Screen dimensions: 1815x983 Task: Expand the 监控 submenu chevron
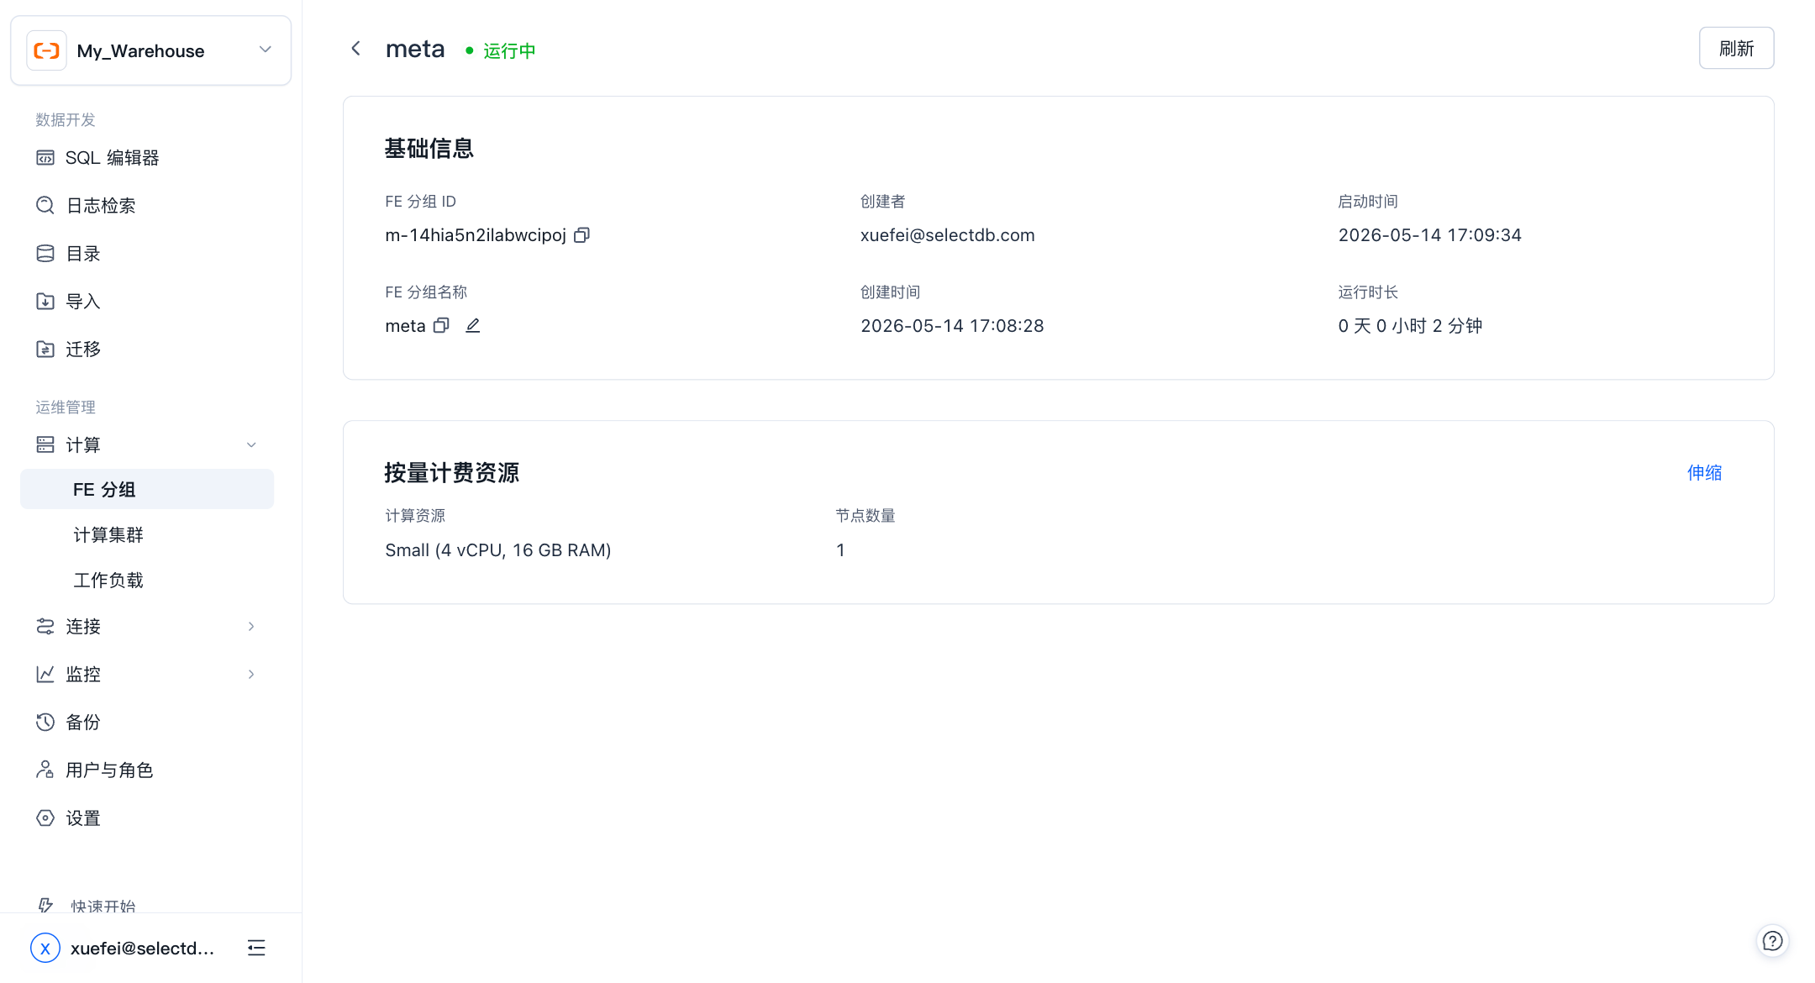251,675
